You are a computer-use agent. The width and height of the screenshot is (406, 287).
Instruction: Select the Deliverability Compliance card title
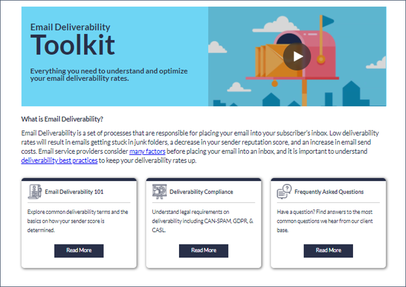(x=201, y=192)
